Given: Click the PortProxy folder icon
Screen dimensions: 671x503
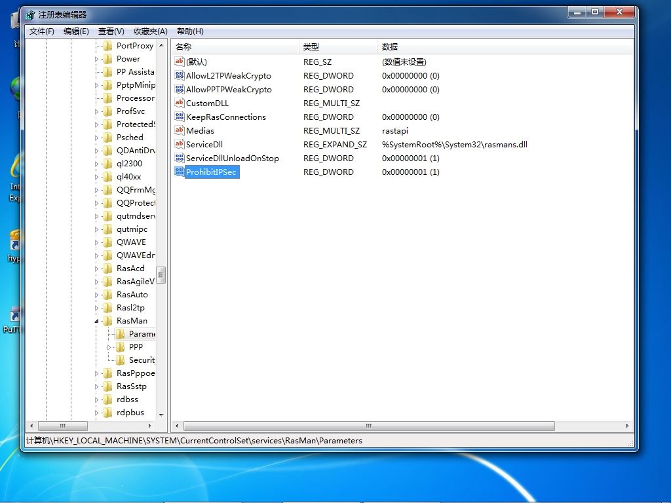Looking at the screenshot, I should 108,46.
